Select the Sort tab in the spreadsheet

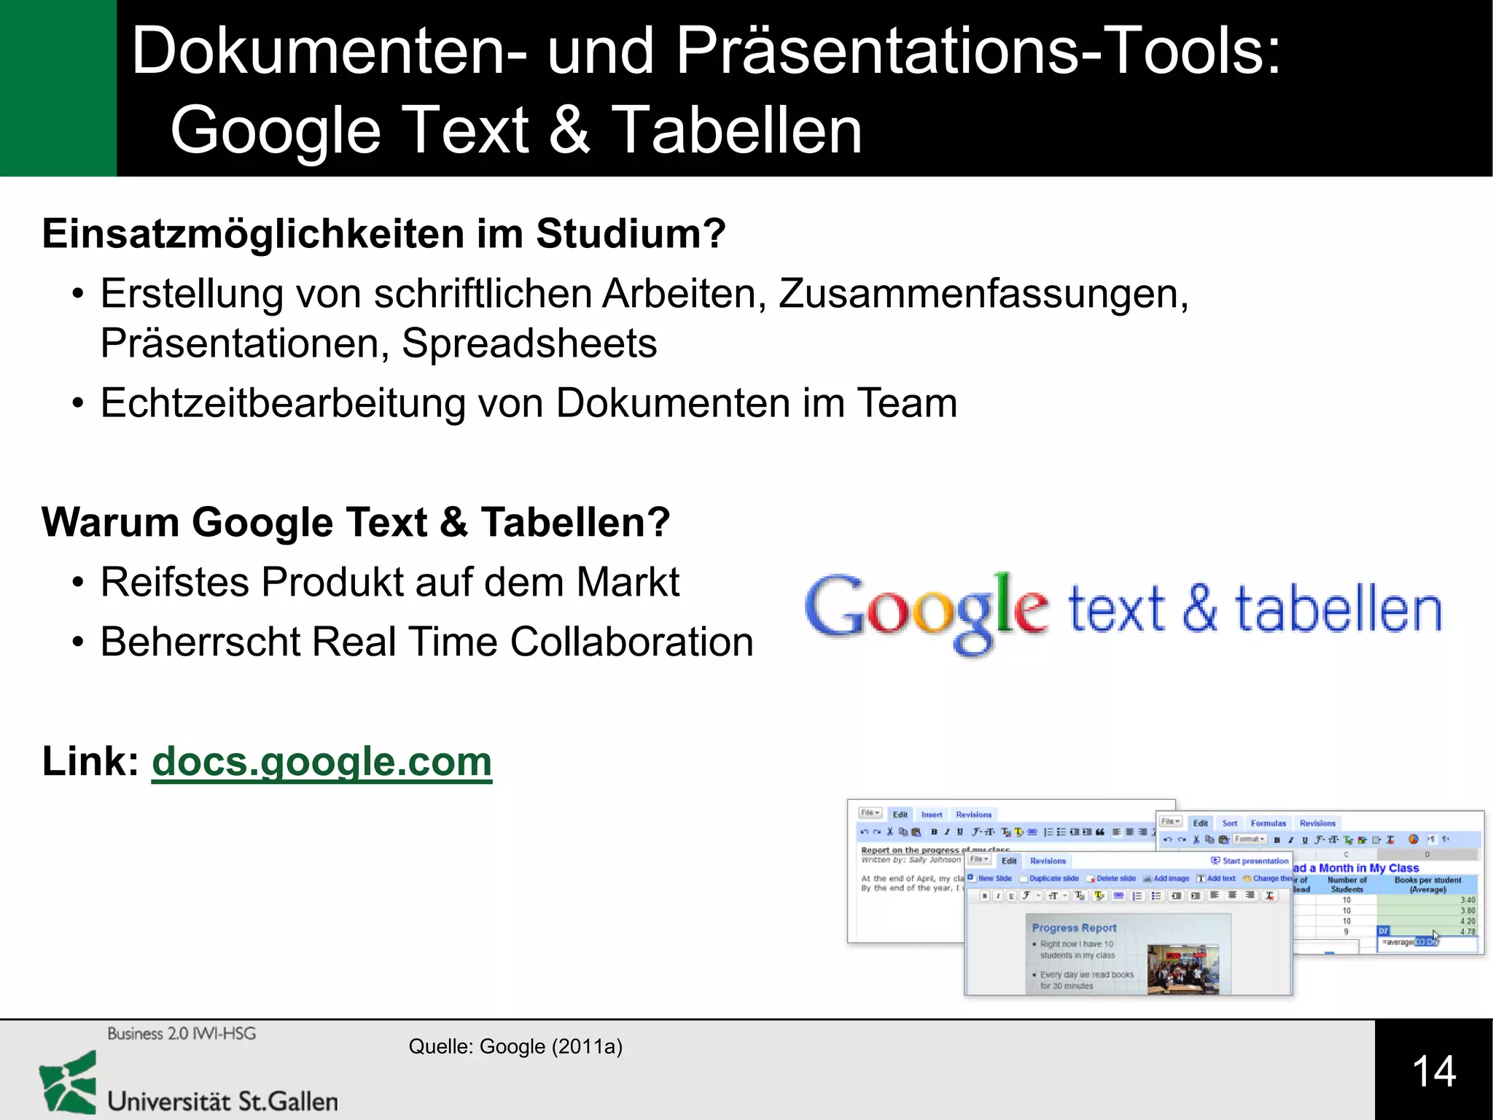tap(1230, 823)
